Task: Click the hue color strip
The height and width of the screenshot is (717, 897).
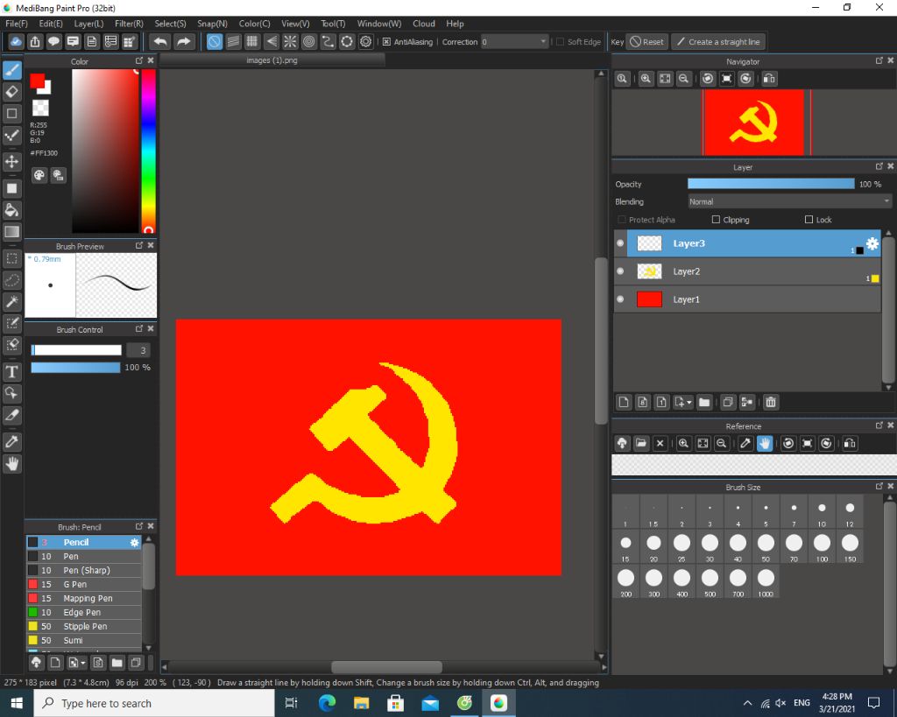Action: 148,151
